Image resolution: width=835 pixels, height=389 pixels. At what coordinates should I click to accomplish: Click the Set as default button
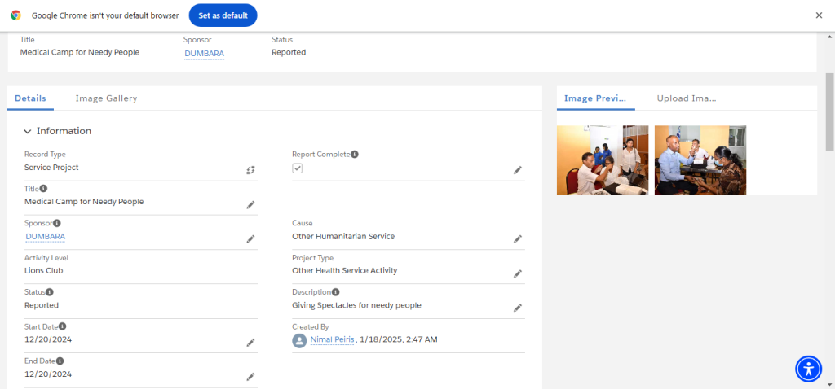[223, 15]
